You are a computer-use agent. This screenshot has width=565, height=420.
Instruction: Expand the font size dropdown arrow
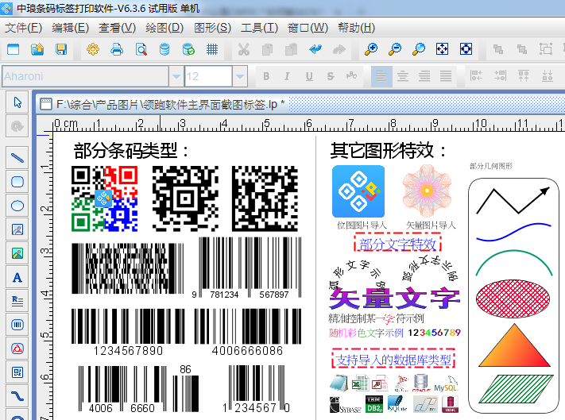(240, 76)
